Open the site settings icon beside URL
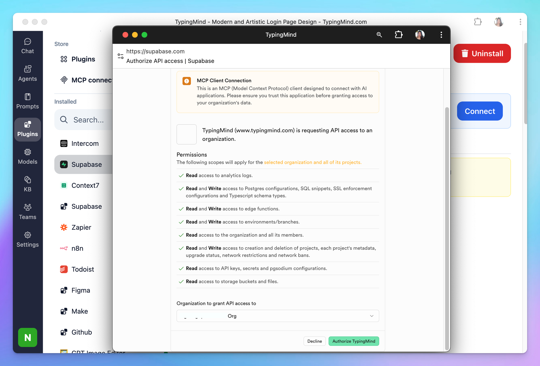The width and height of the screenshot is (540, 366). [x=120, y=56]
